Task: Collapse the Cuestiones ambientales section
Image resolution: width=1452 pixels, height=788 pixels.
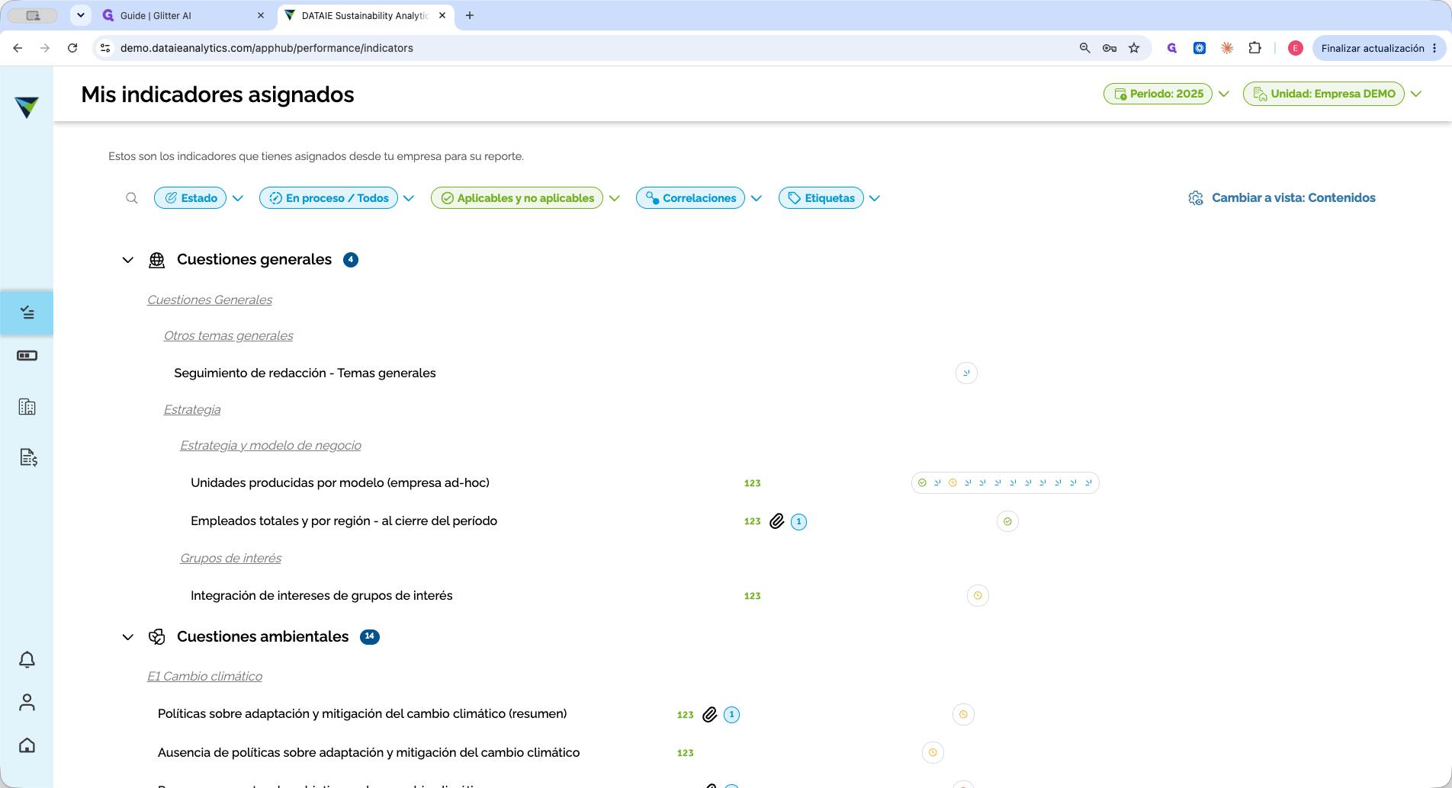Action: (128, 637)
